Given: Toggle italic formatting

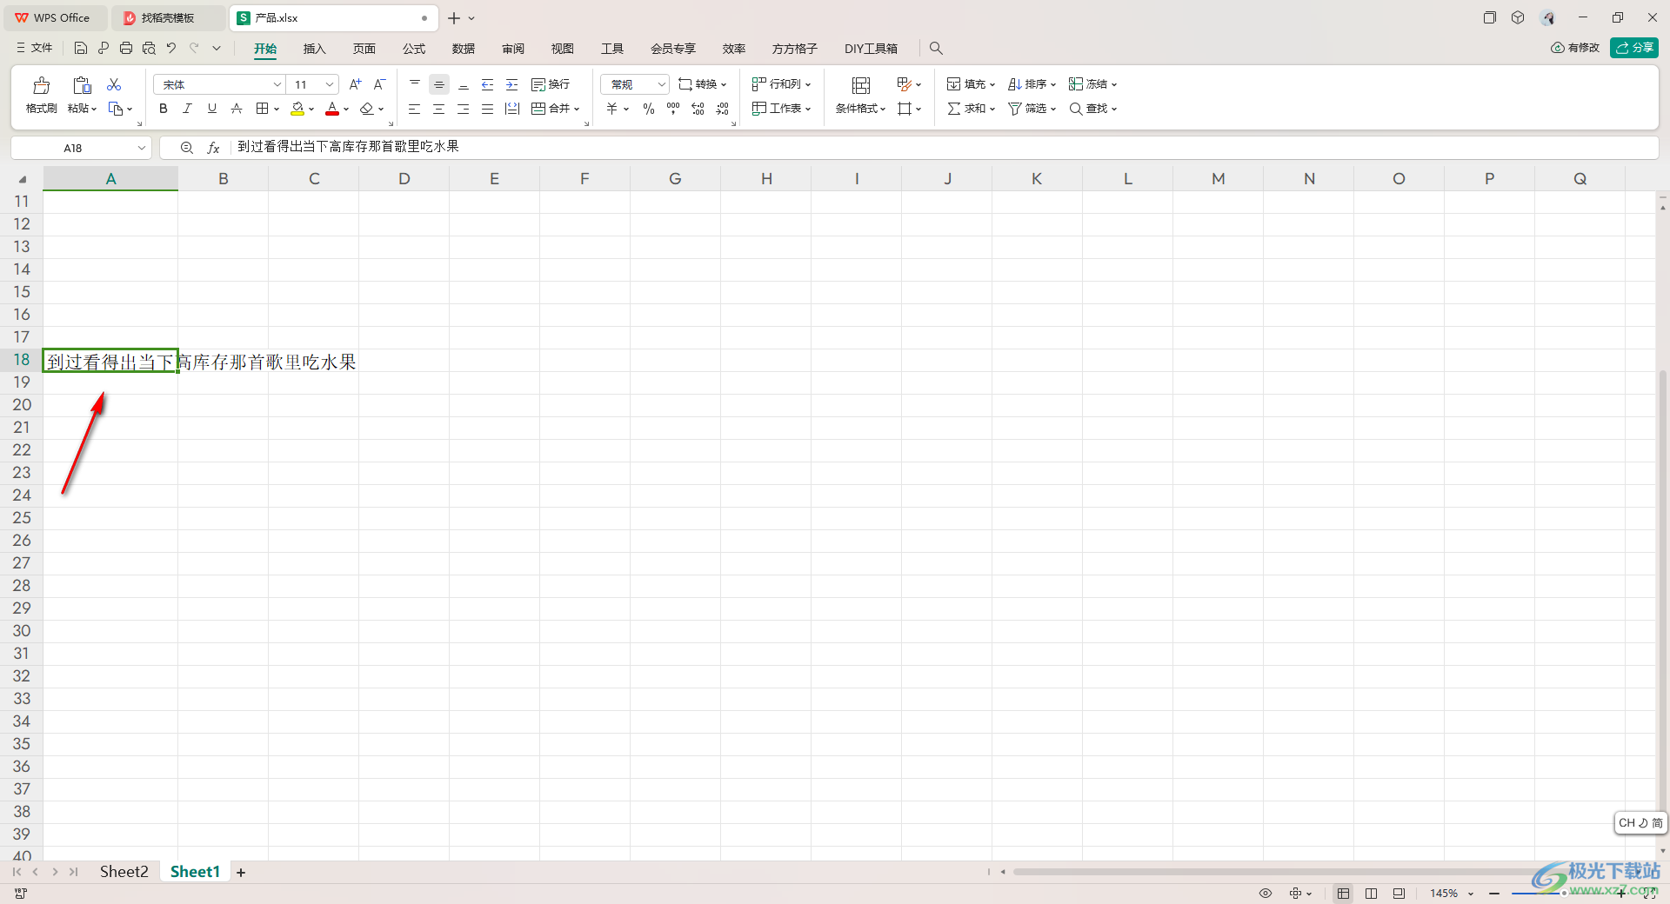Looking at the screenshot, I should [187, 109].
